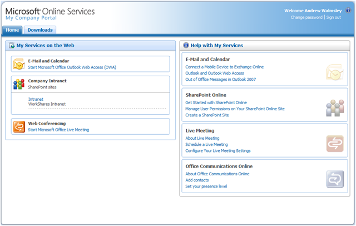Open Set your presence level link
Image resolution: width=356 pixels, height=226 pixels.
206,186
